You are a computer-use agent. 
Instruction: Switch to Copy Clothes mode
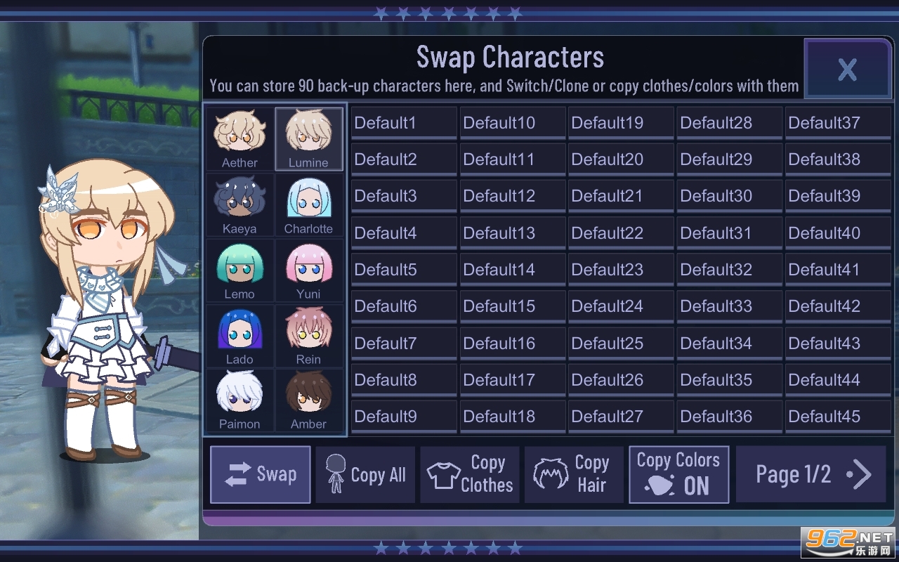[469, 475]
